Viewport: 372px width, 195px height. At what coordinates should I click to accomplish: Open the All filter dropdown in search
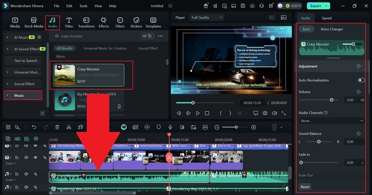(147, 36)
